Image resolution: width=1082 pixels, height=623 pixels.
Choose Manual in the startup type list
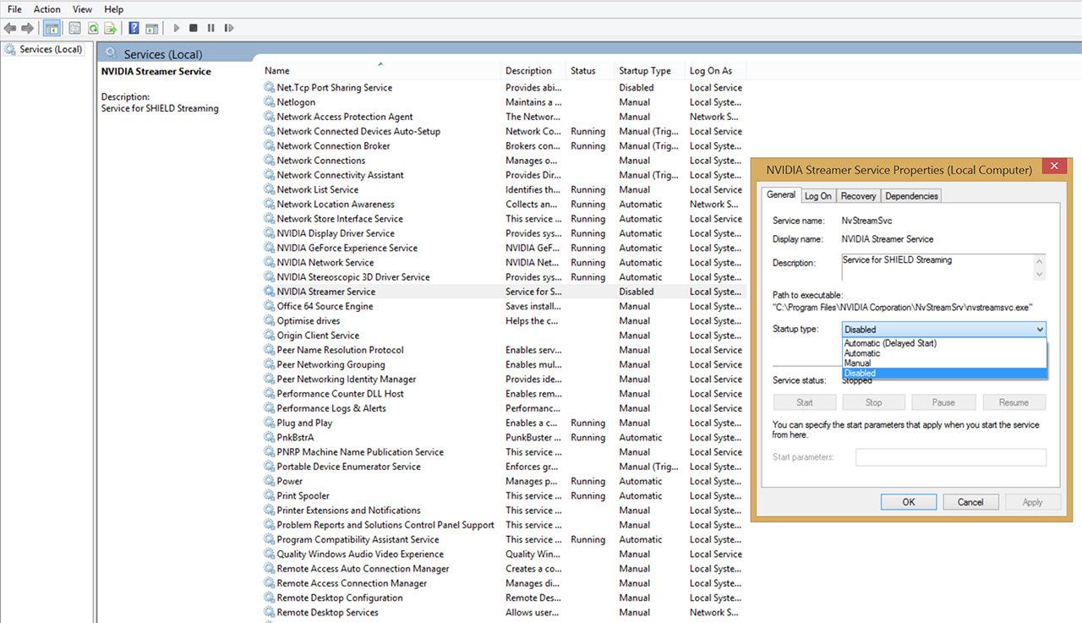tap(857, 363)
